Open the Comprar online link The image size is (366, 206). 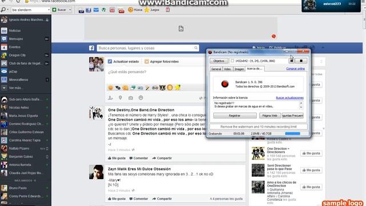296,69
